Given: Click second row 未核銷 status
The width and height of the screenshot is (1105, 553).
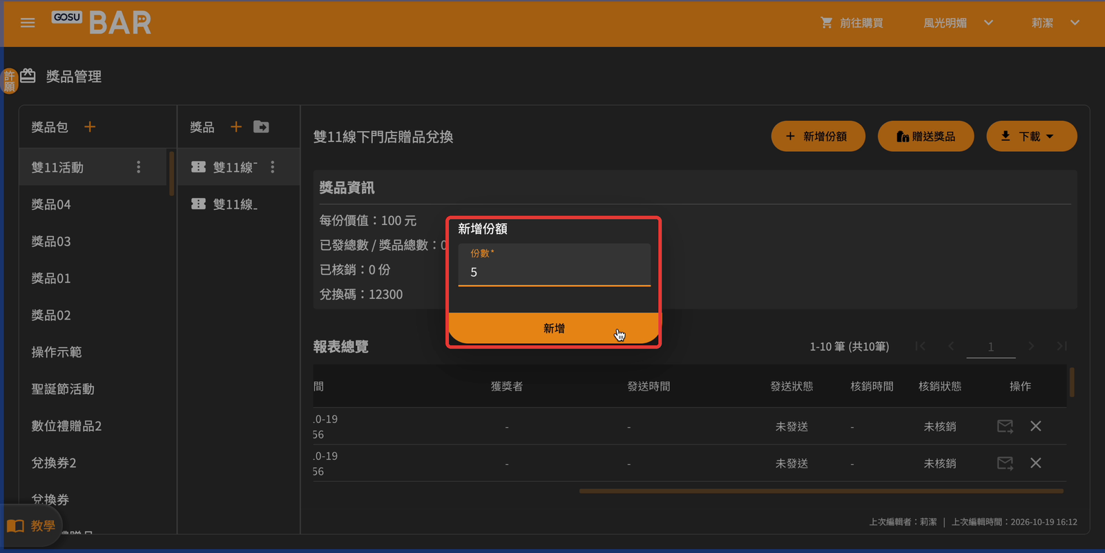Looking at the screenshot, I should [x=940, y=463].
